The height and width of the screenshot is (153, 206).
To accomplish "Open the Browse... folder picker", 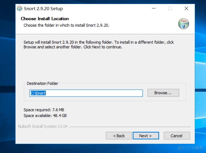I will (163, 93).
